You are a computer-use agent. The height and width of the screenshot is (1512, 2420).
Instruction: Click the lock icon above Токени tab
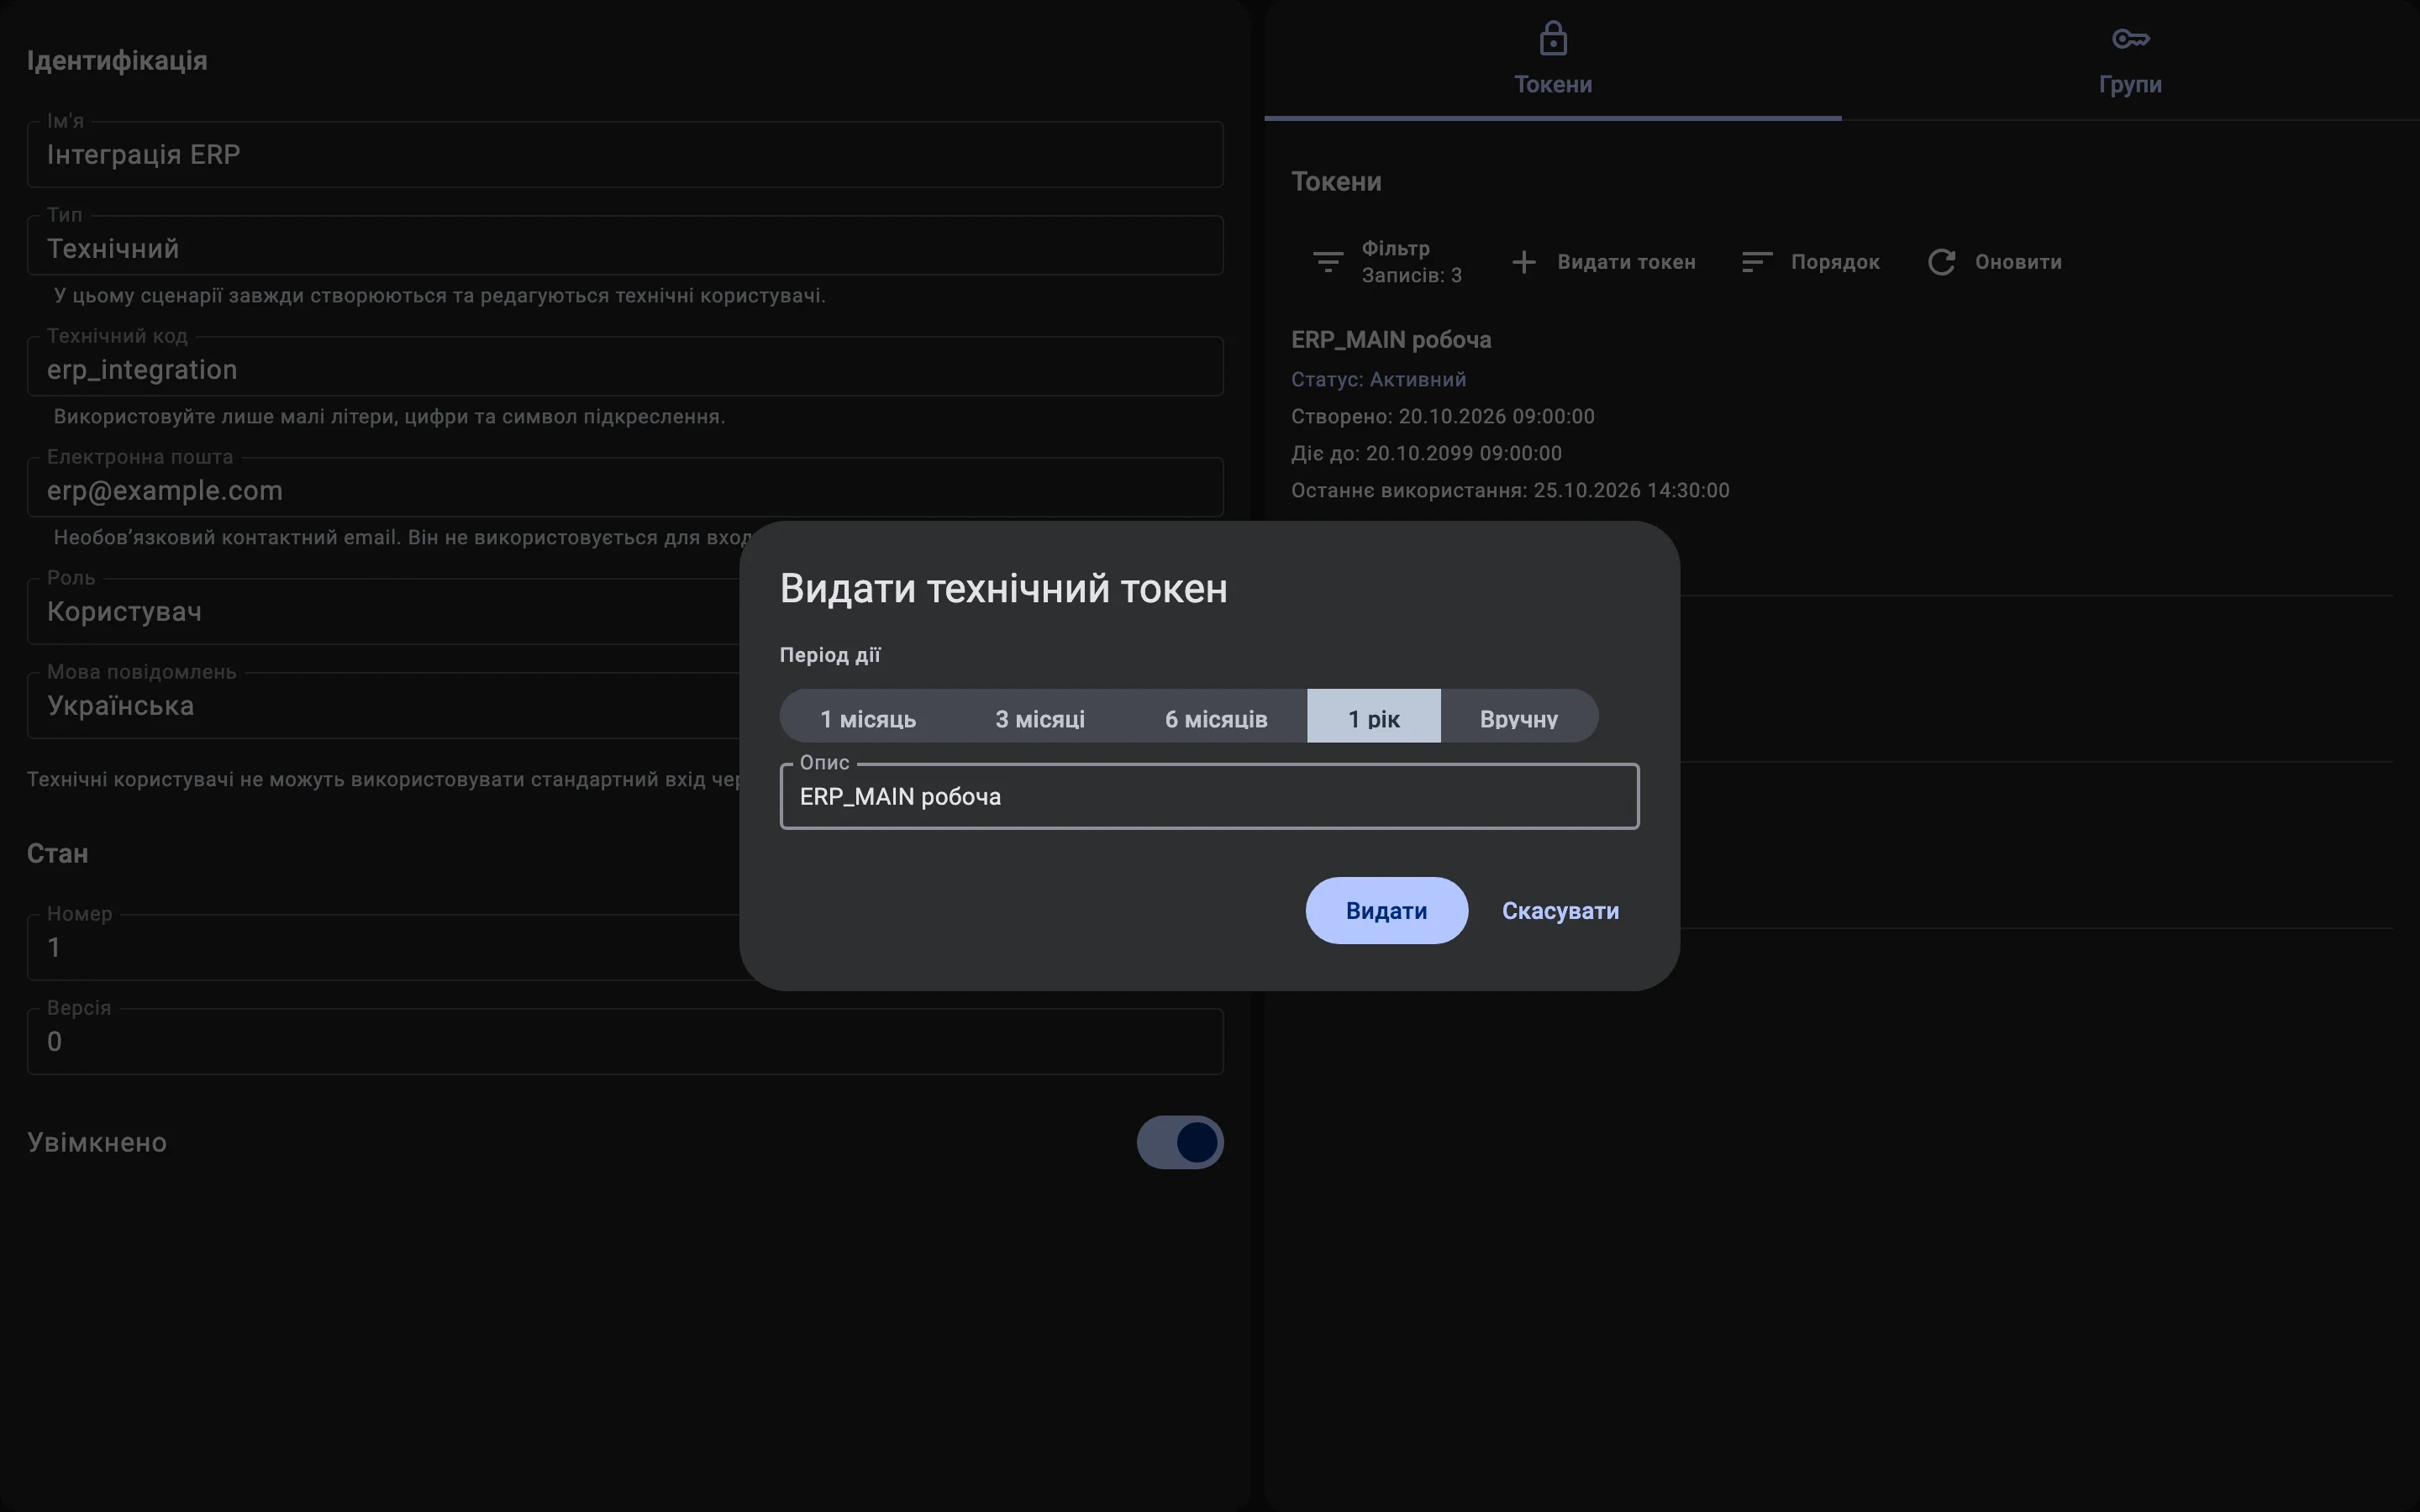point(1553,38)
